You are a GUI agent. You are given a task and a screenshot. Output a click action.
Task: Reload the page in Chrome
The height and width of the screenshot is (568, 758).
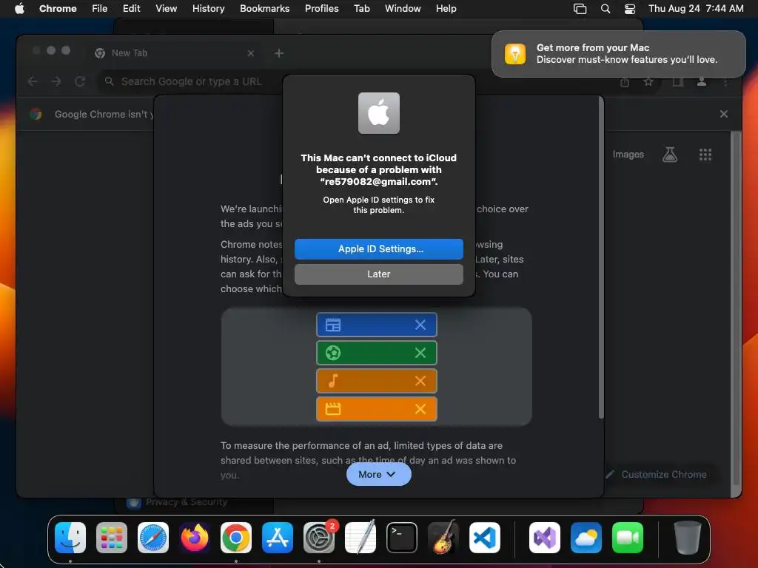(80, 81)
